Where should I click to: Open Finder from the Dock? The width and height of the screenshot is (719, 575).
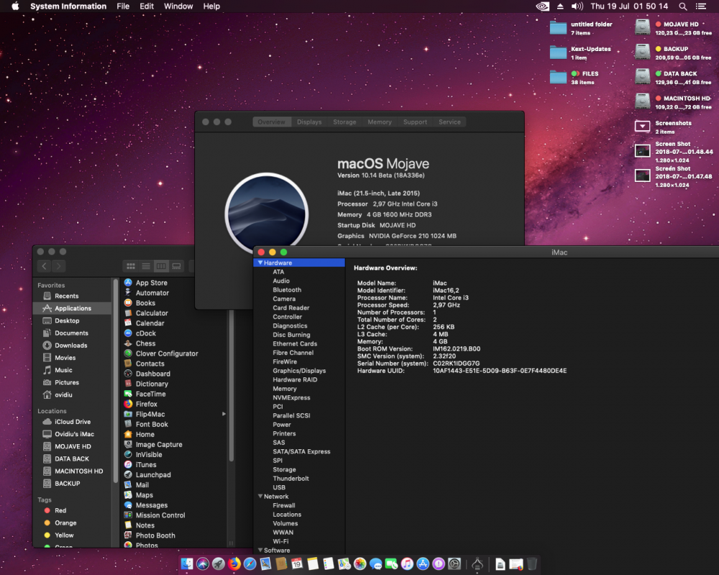coord(187,563)
